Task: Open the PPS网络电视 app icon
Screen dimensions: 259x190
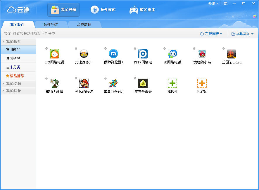Action: [54, 54]
